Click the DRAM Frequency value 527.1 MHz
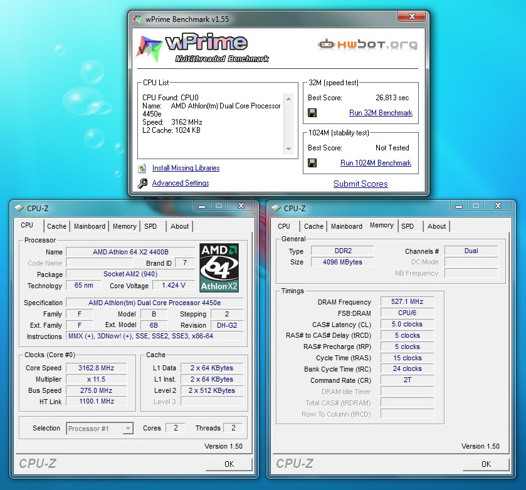The height and width of the screenshot is (490, 526). click(408, 301)
